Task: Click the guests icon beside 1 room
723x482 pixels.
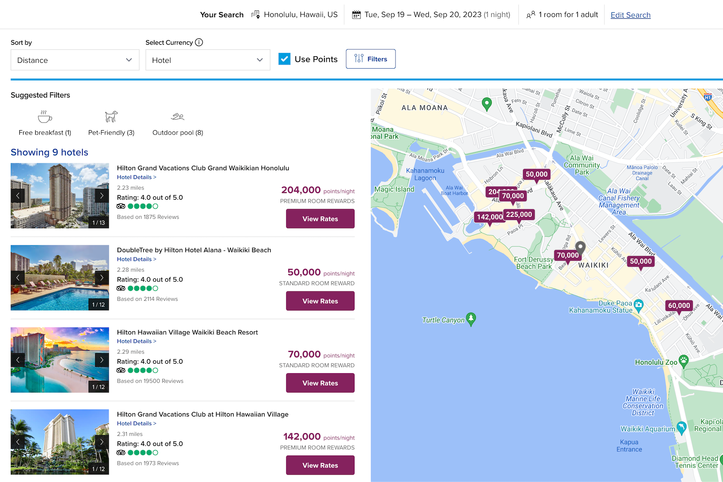Action: [531, 15]
